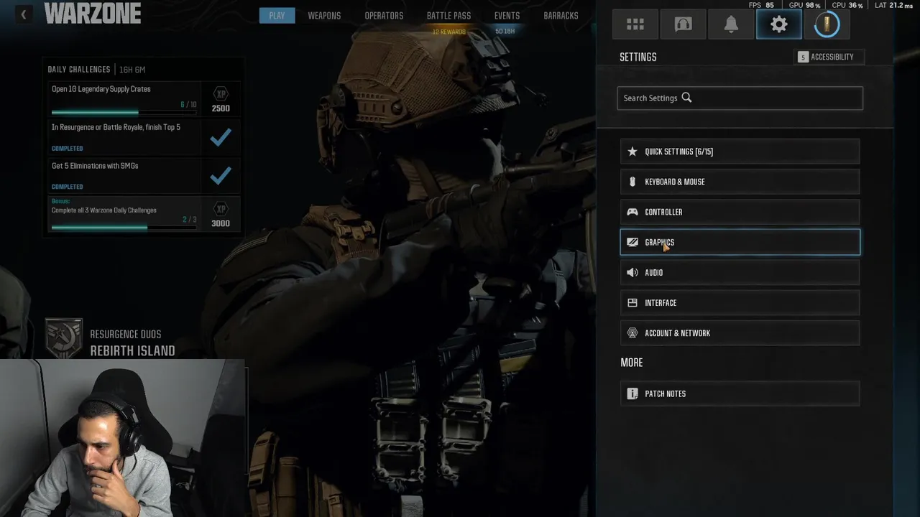Click 'In Resurgence or Battle Royale' challenge
920x517 pixels.
coord(116,127)
